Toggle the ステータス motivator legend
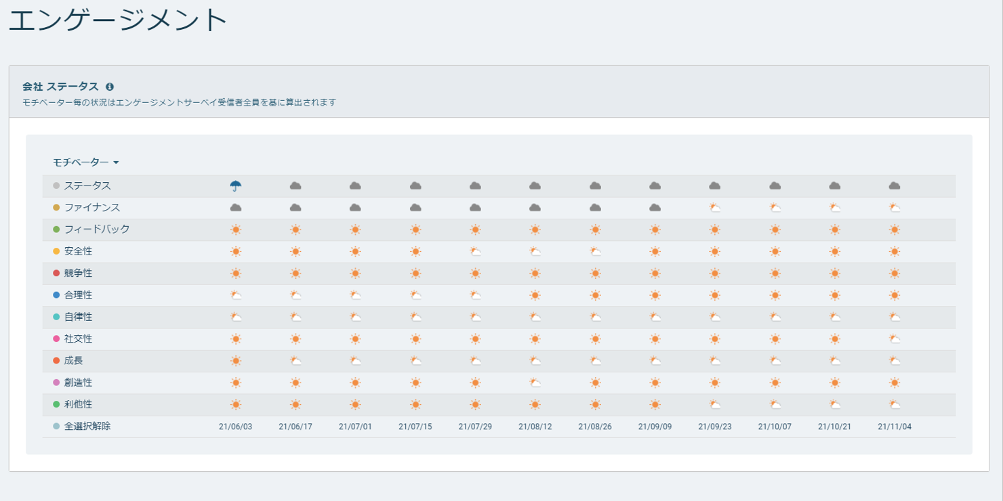Screen dimensions: 1003x501 pyautogui.click(x=82, y=186)
